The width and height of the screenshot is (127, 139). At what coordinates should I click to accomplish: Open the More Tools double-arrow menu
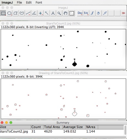(123, 13)
